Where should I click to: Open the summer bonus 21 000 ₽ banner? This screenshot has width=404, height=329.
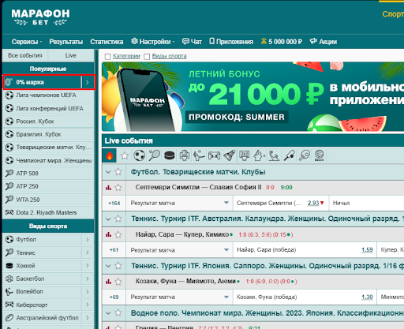click(252, 96)
